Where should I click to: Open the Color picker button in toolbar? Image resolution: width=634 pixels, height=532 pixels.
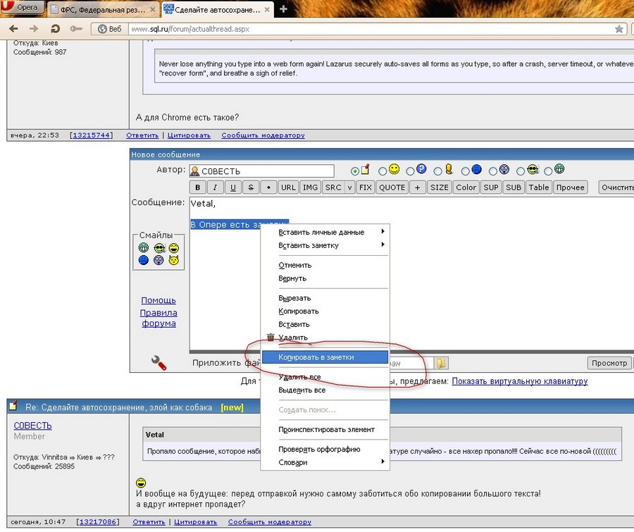click(x=466, y=187)
